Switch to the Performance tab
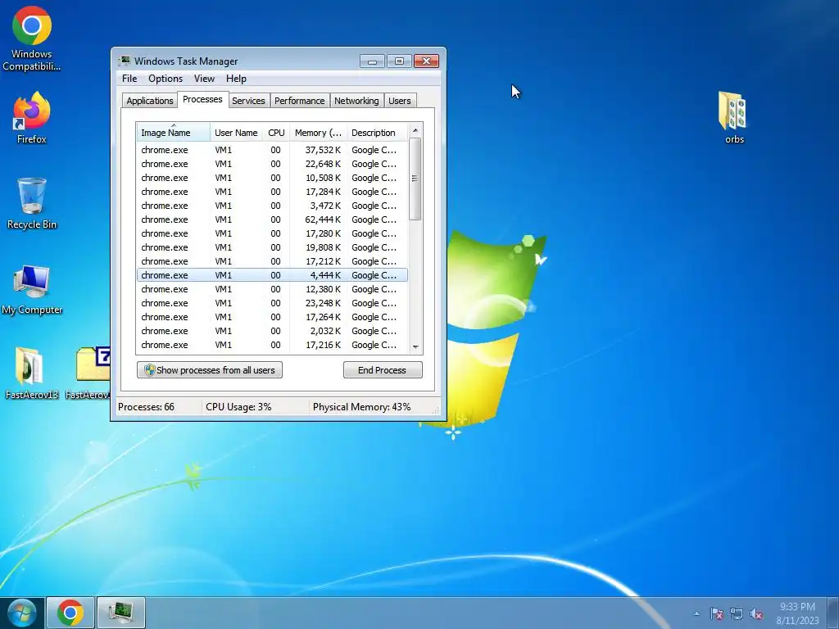The width and height of the screenshot is (839, 629). point(299,101)
